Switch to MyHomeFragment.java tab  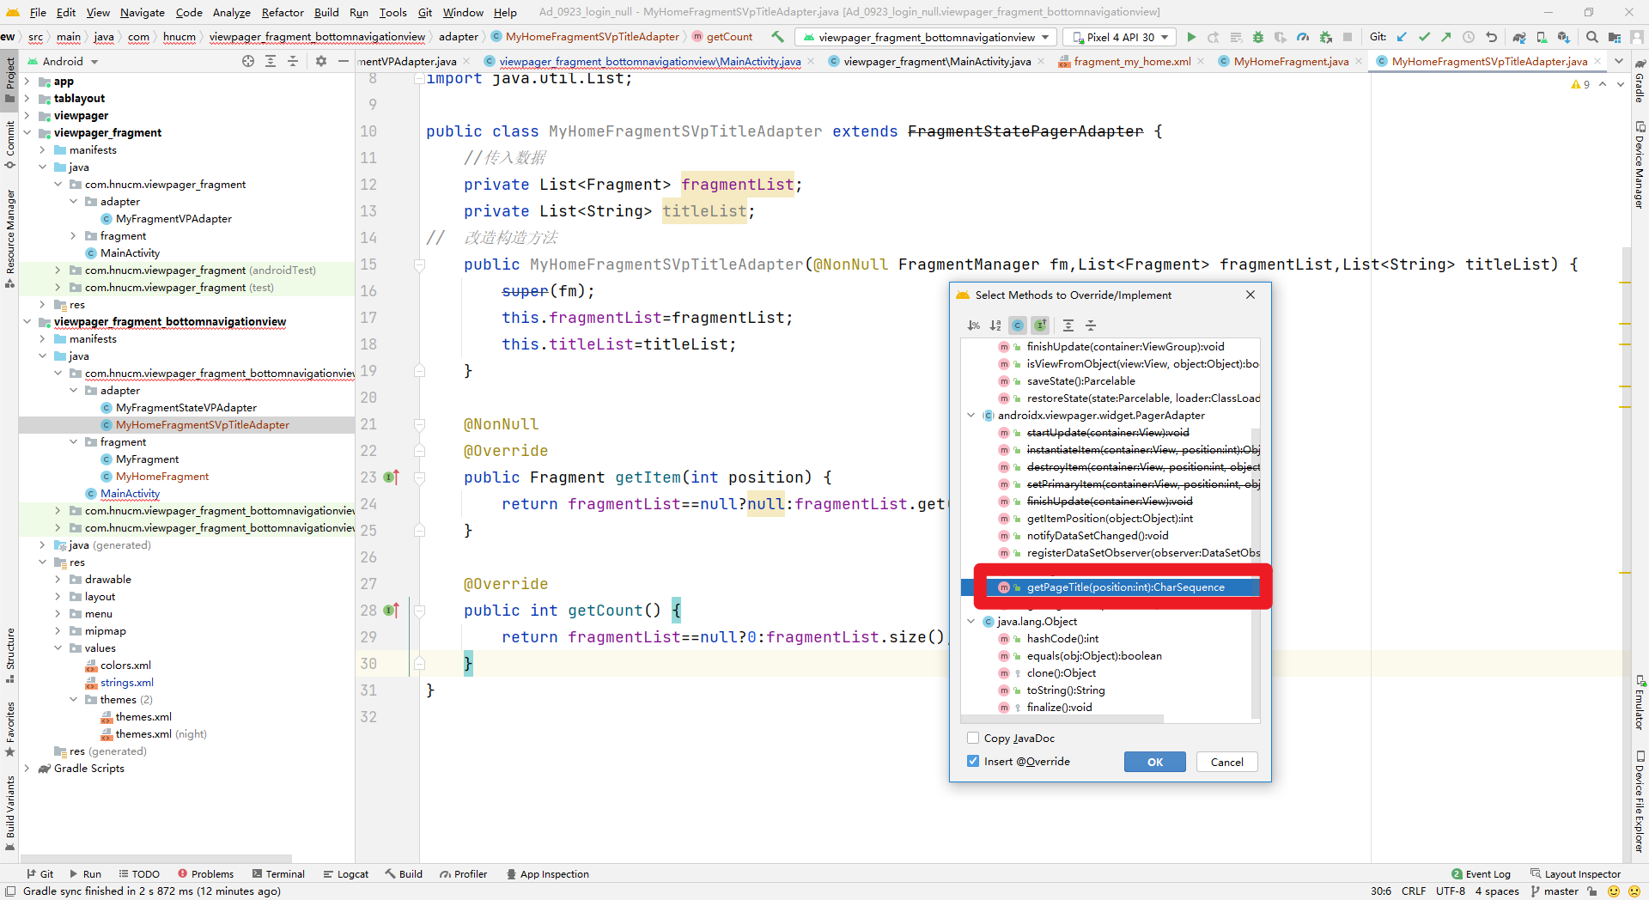coord(1291,61)
